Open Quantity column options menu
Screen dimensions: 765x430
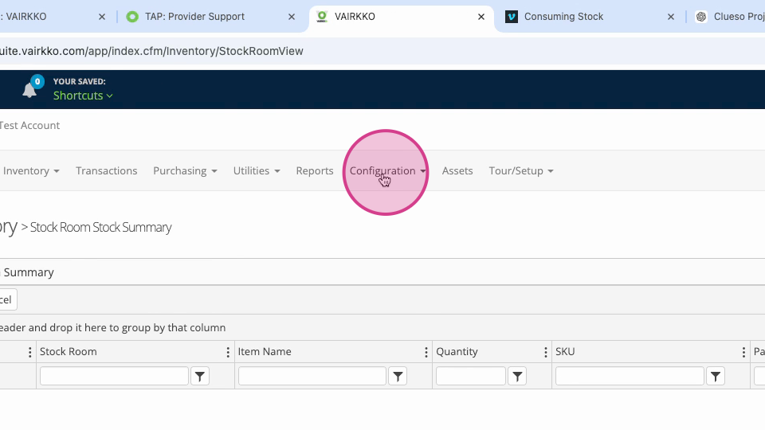coord(545,352)
